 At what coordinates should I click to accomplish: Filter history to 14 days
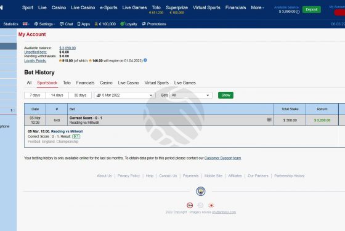[x=57, y=95]
